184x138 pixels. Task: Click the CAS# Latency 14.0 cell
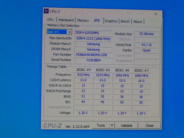(103, 80)
